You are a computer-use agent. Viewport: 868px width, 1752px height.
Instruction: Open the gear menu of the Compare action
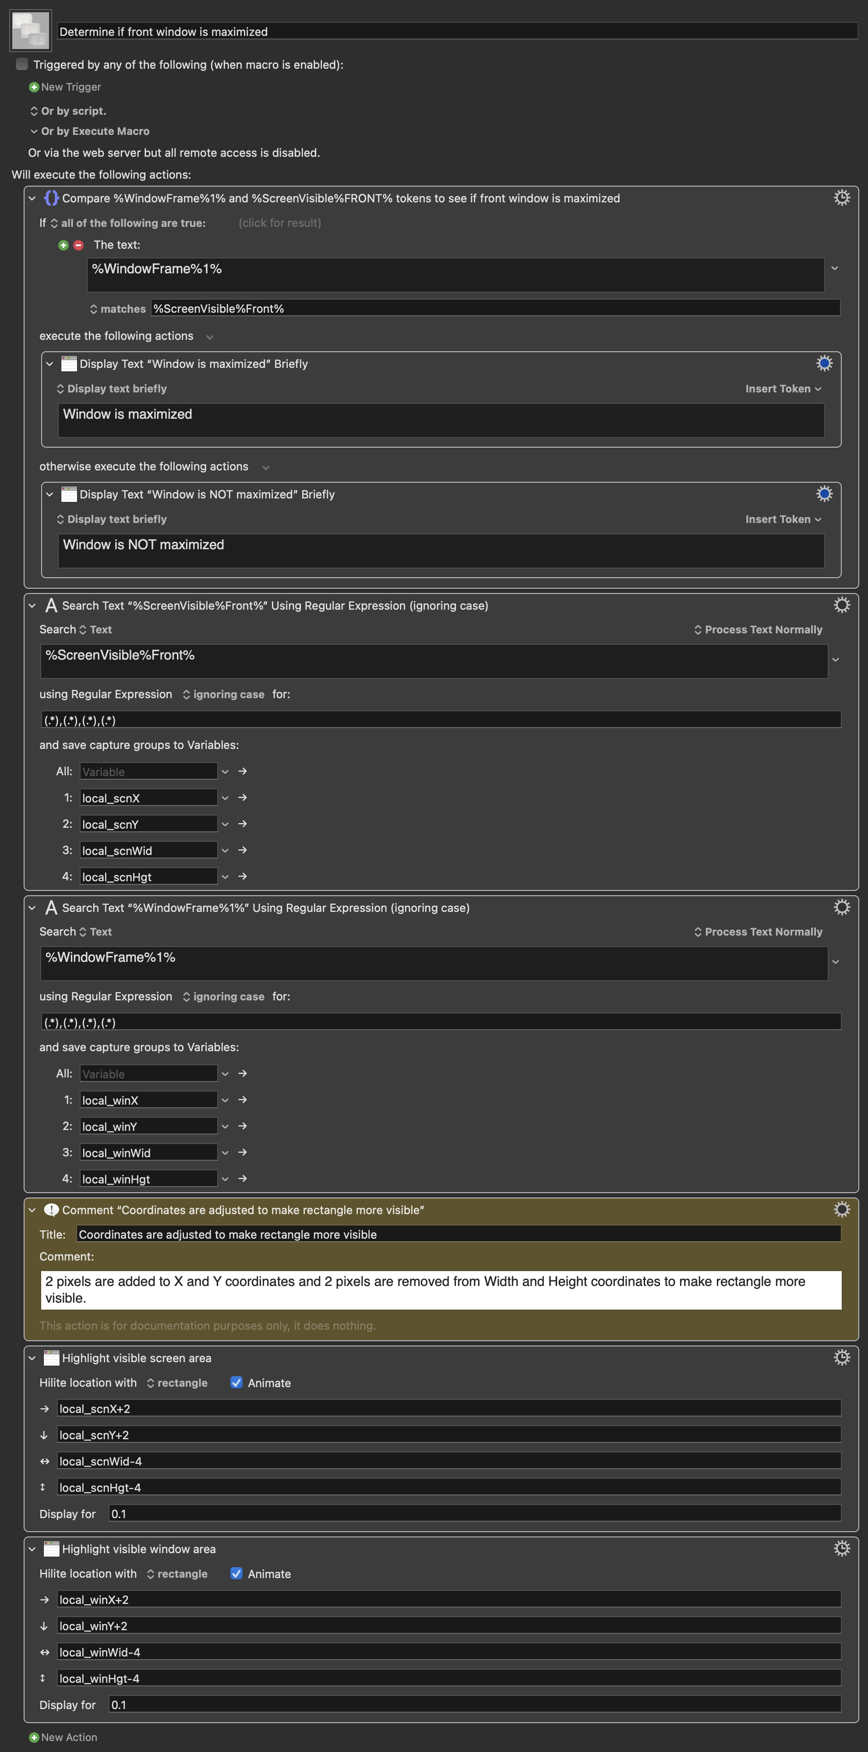click(x=841, y=198)
